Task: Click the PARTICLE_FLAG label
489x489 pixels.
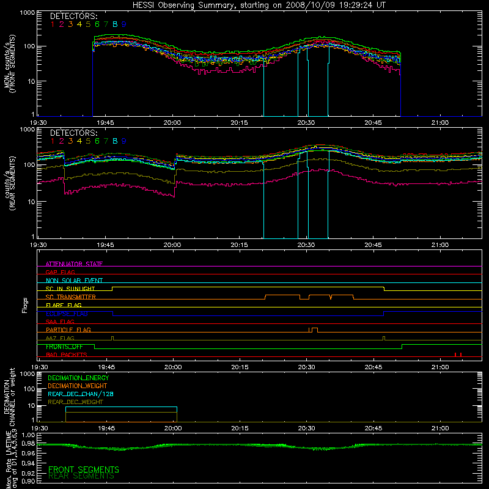Action: (68, 329)
